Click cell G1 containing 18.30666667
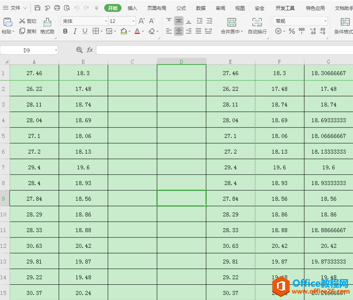Image resolution: width=353 pixels, height=300 pixels. 329,73
